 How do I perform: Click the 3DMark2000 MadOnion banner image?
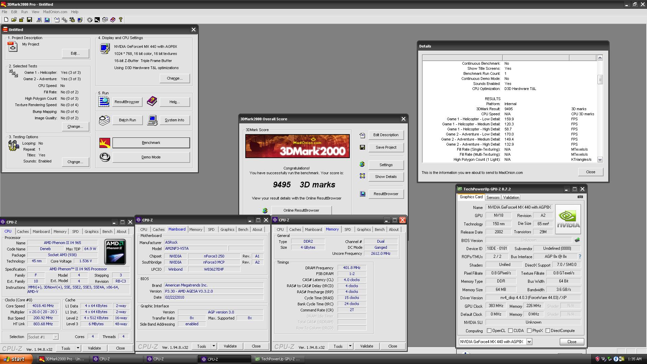(x=297, y=146)
